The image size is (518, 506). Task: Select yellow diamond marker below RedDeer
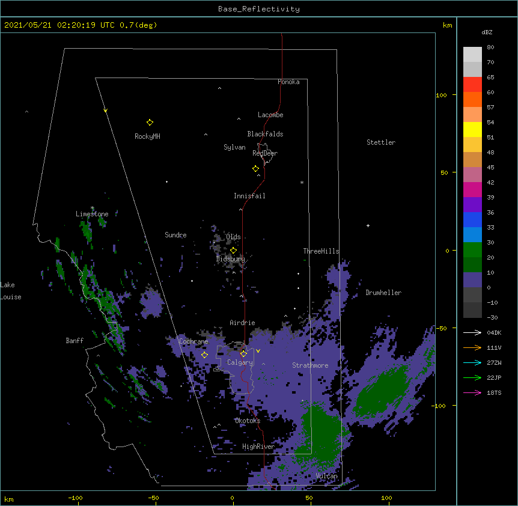click(256, 169)
